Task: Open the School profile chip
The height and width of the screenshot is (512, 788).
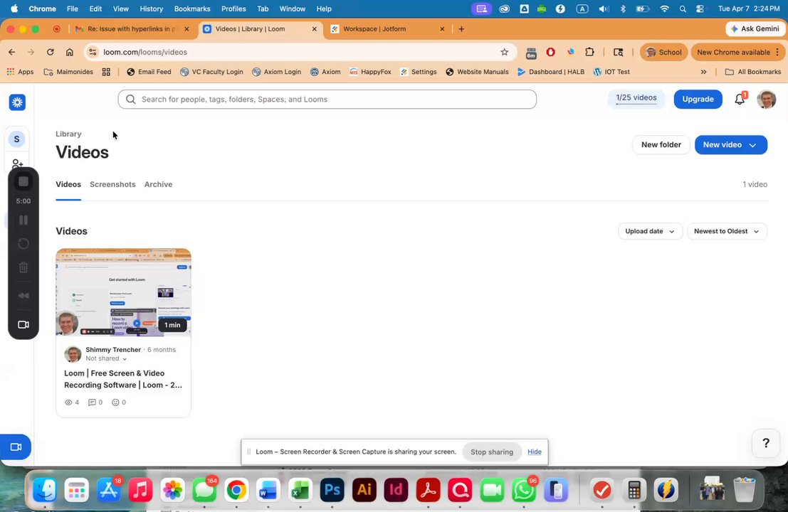Action: coord(664,52)
